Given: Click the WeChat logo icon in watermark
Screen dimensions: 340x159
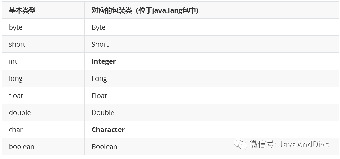Looking at the screenshot, I should pos(240,144).
